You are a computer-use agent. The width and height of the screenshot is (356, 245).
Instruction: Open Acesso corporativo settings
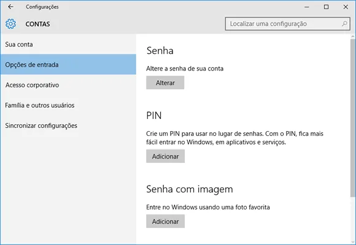[x=68, y=85]
